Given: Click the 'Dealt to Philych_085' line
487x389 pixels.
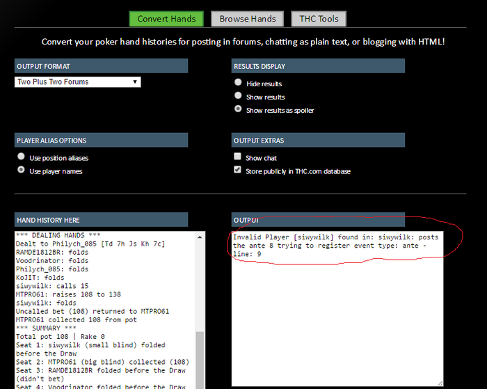Looking at the screenshot, I should click(x=90, y=244).
